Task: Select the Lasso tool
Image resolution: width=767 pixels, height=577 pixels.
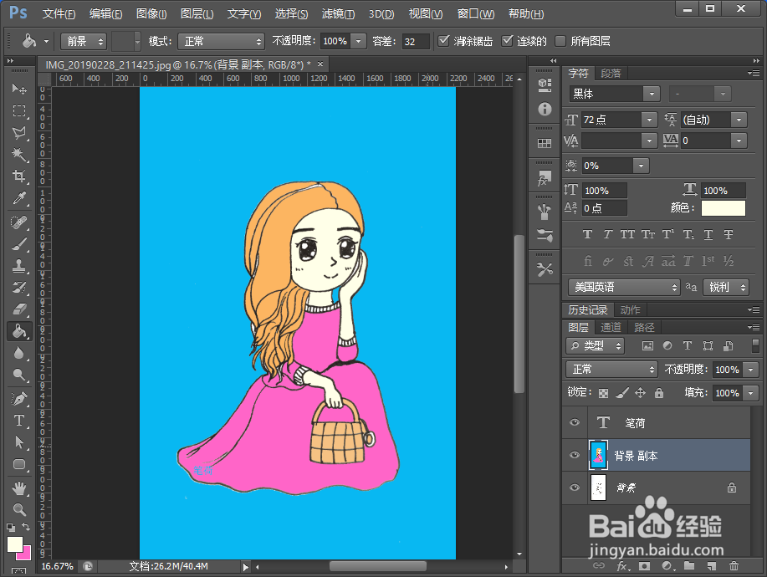Action: [19, 133]
